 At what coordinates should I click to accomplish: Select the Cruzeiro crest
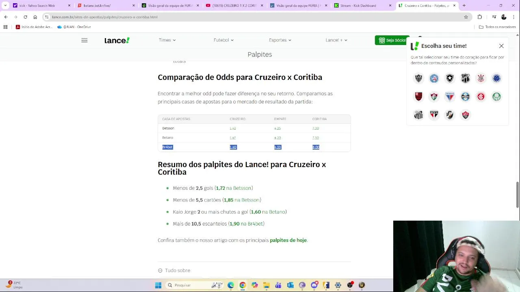[x=496, y=78]
